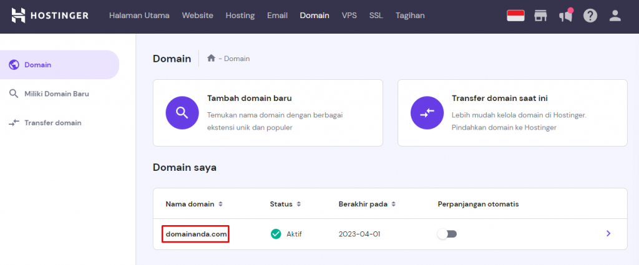Open the Hosting menu
Screen dimensions: 639x265
(x=240, y=16)
